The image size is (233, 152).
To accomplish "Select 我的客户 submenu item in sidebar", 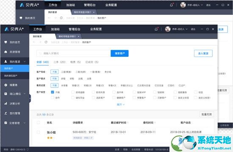I will point(15,69).
